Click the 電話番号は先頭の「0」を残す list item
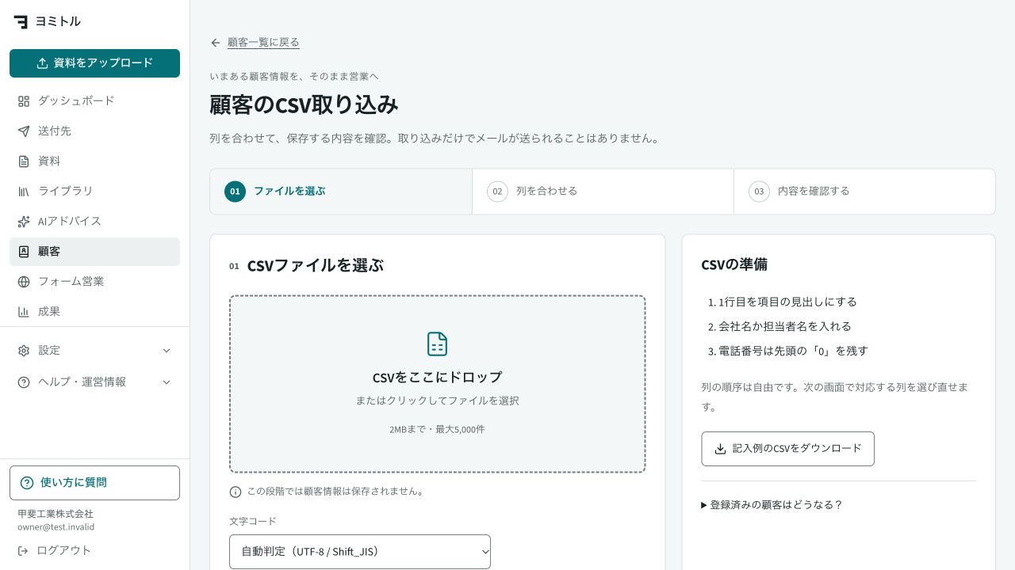This screenshot has width=1015, height=570. [793, 351]
